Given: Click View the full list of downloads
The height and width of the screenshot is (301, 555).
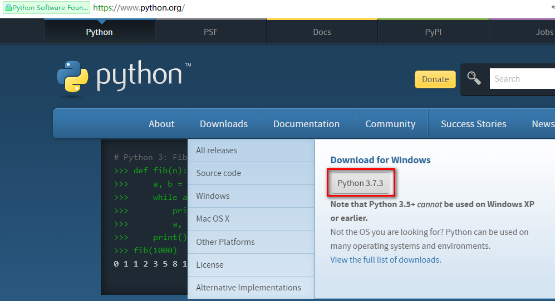Looking at the screenshot, I should 385,260.
